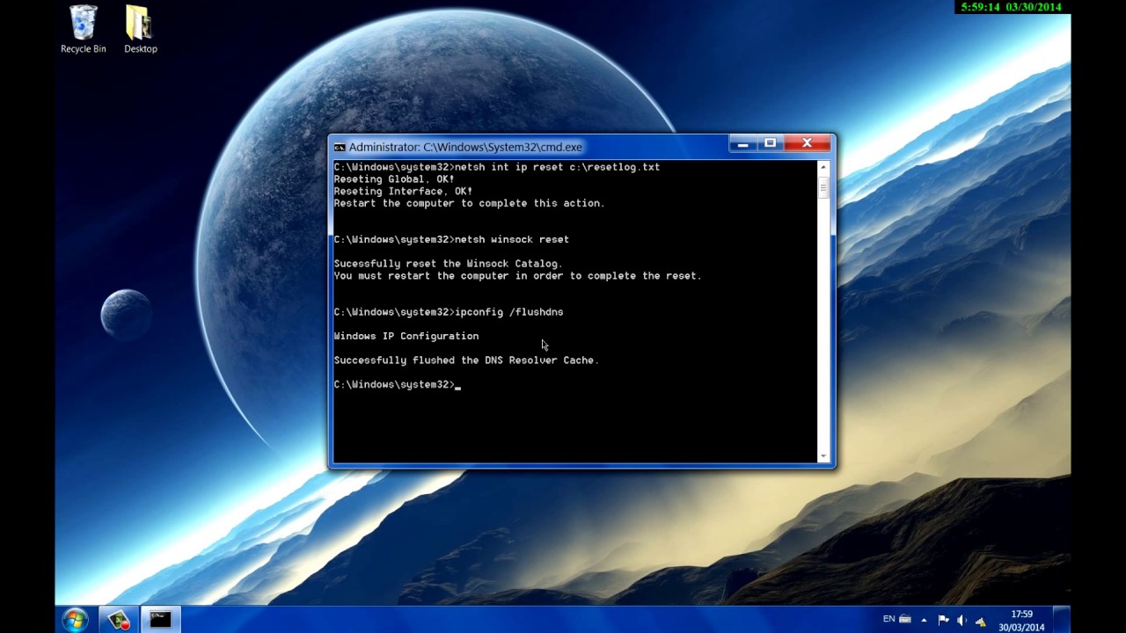Click the 'ipconfig /flushdns' command line
The height and width of the screenshot is (633, 1126).
tap(449, 312)
